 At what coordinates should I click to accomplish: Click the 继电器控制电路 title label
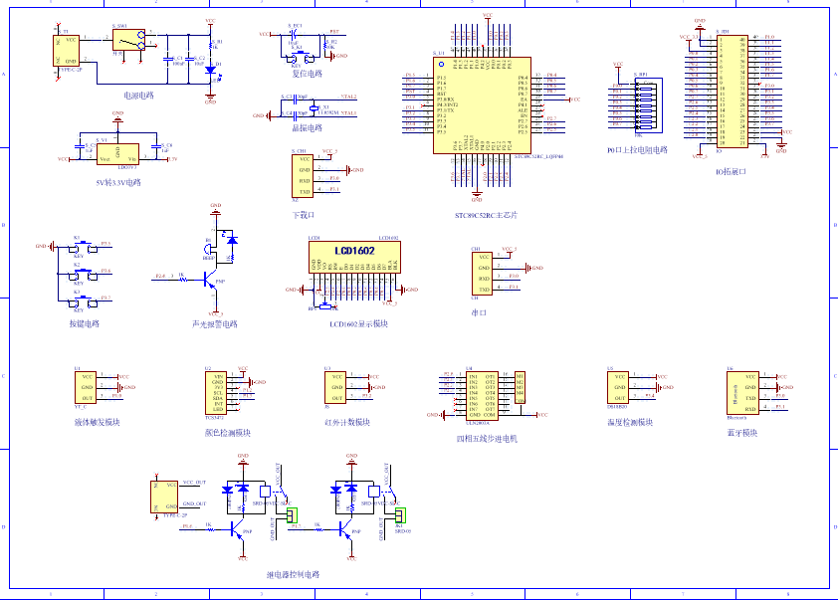click(293, 574)
